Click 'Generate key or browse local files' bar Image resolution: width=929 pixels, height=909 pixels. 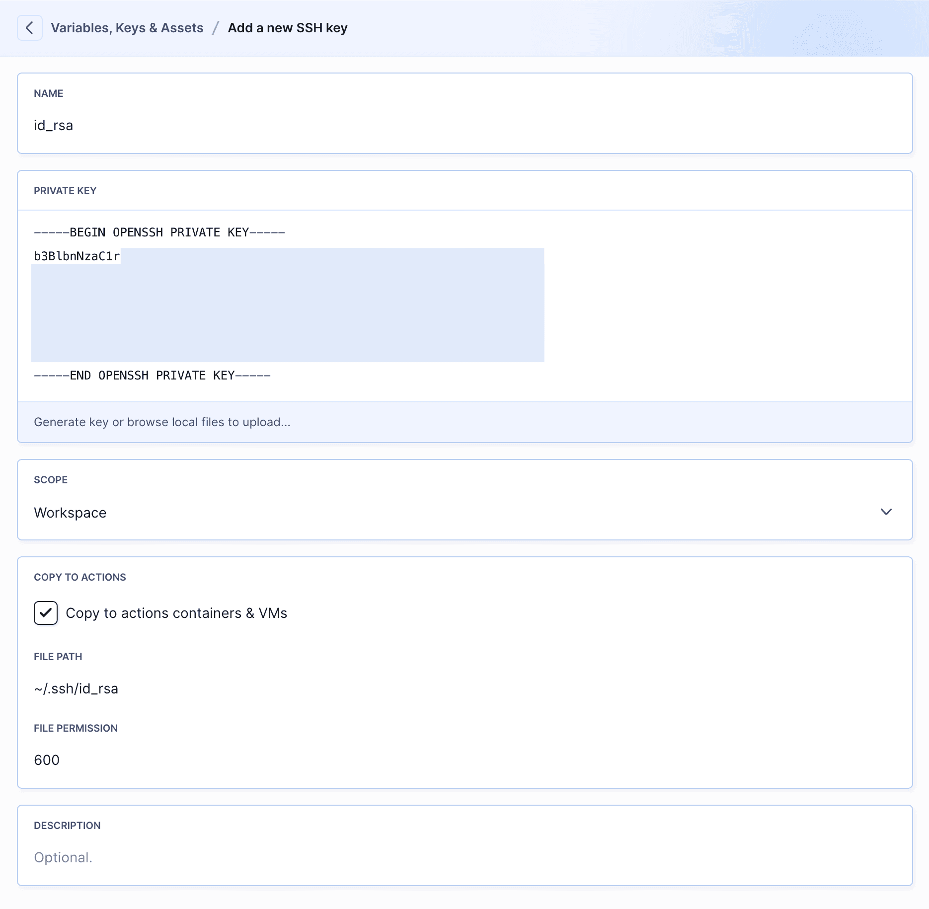tap(162, 422)
